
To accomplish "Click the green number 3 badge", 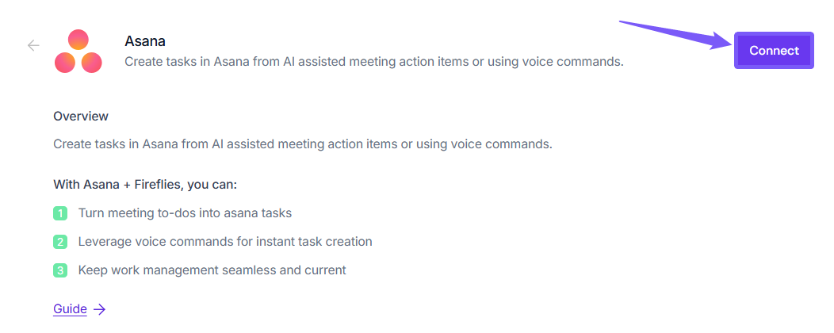I will coord(60,270).
